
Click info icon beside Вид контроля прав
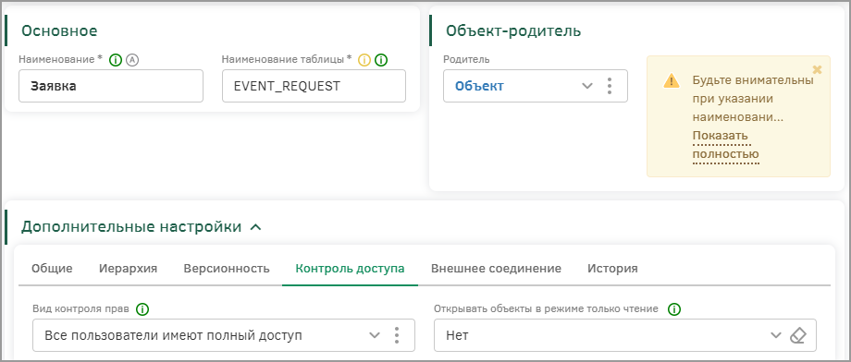coord(142,309)
